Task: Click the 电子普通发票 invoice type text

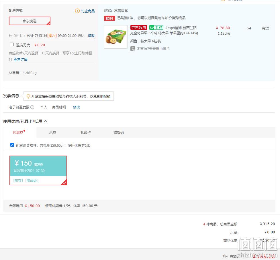Action: 19,107
